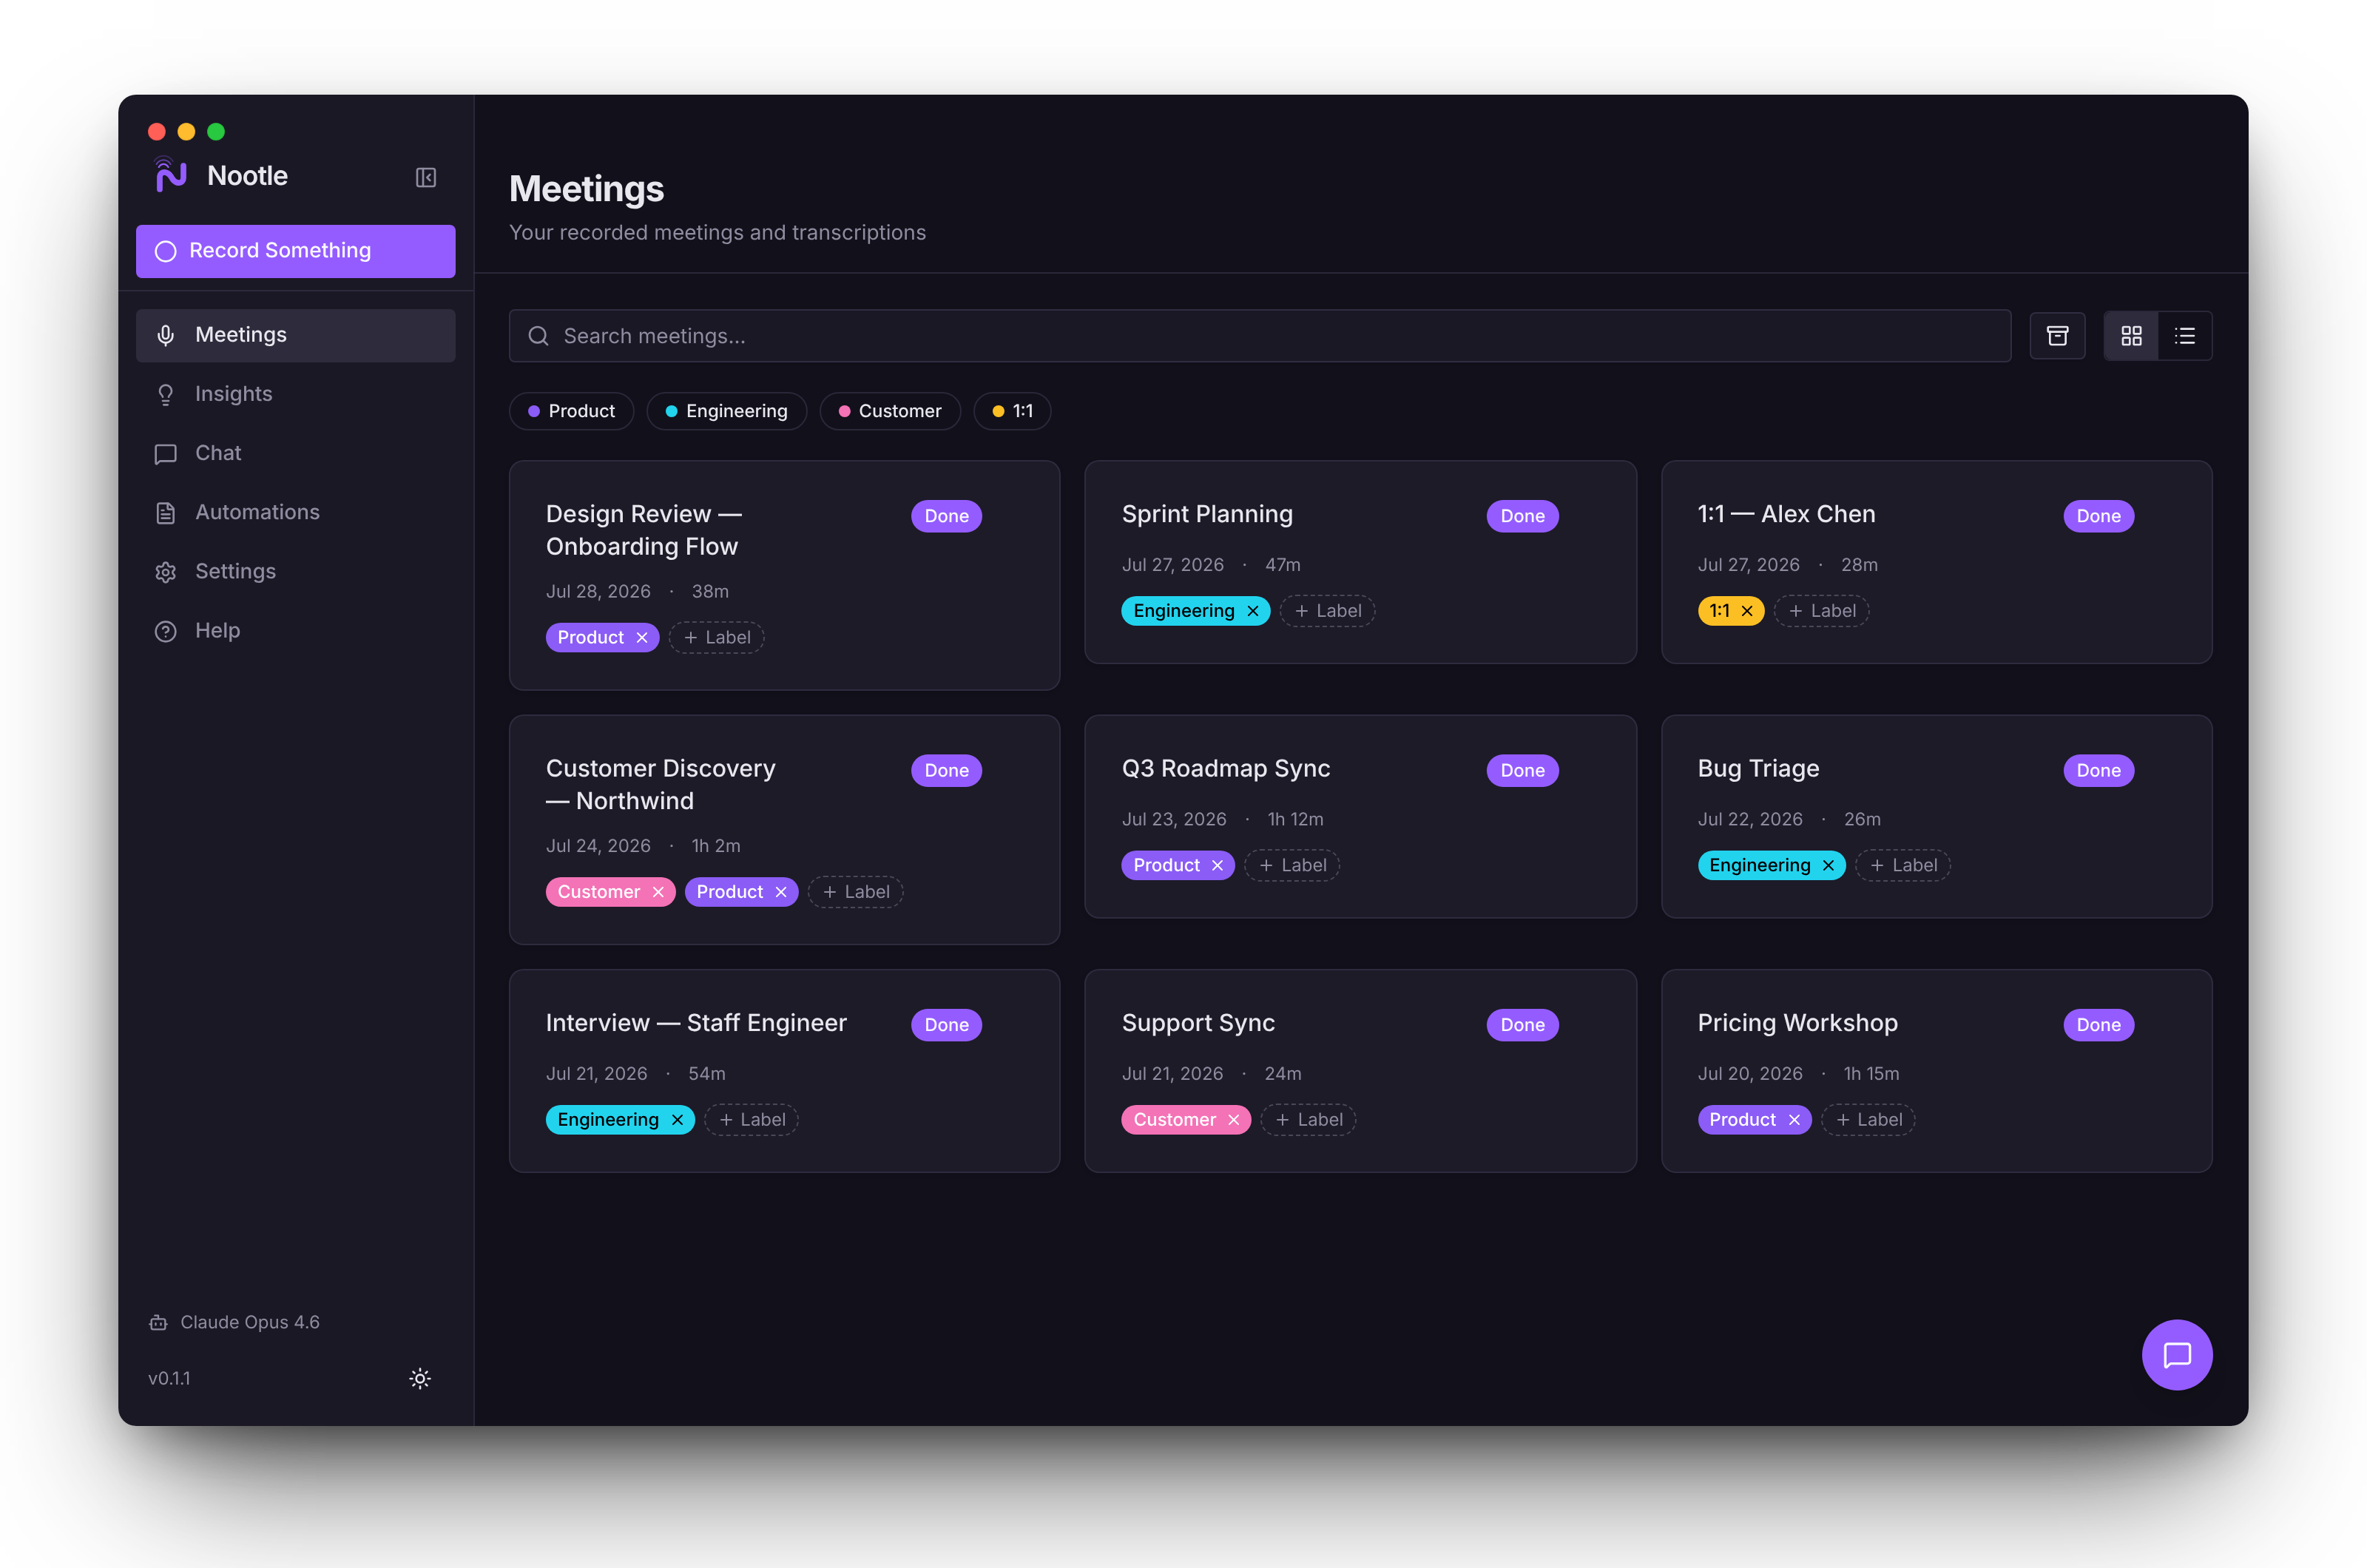
Task: Start recording with Record Something
Action: pyautogui.click(x=296, y=251)
